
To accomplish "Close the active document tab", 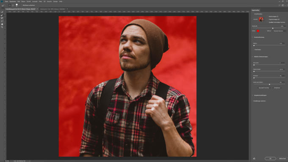I will click(37, 9).
